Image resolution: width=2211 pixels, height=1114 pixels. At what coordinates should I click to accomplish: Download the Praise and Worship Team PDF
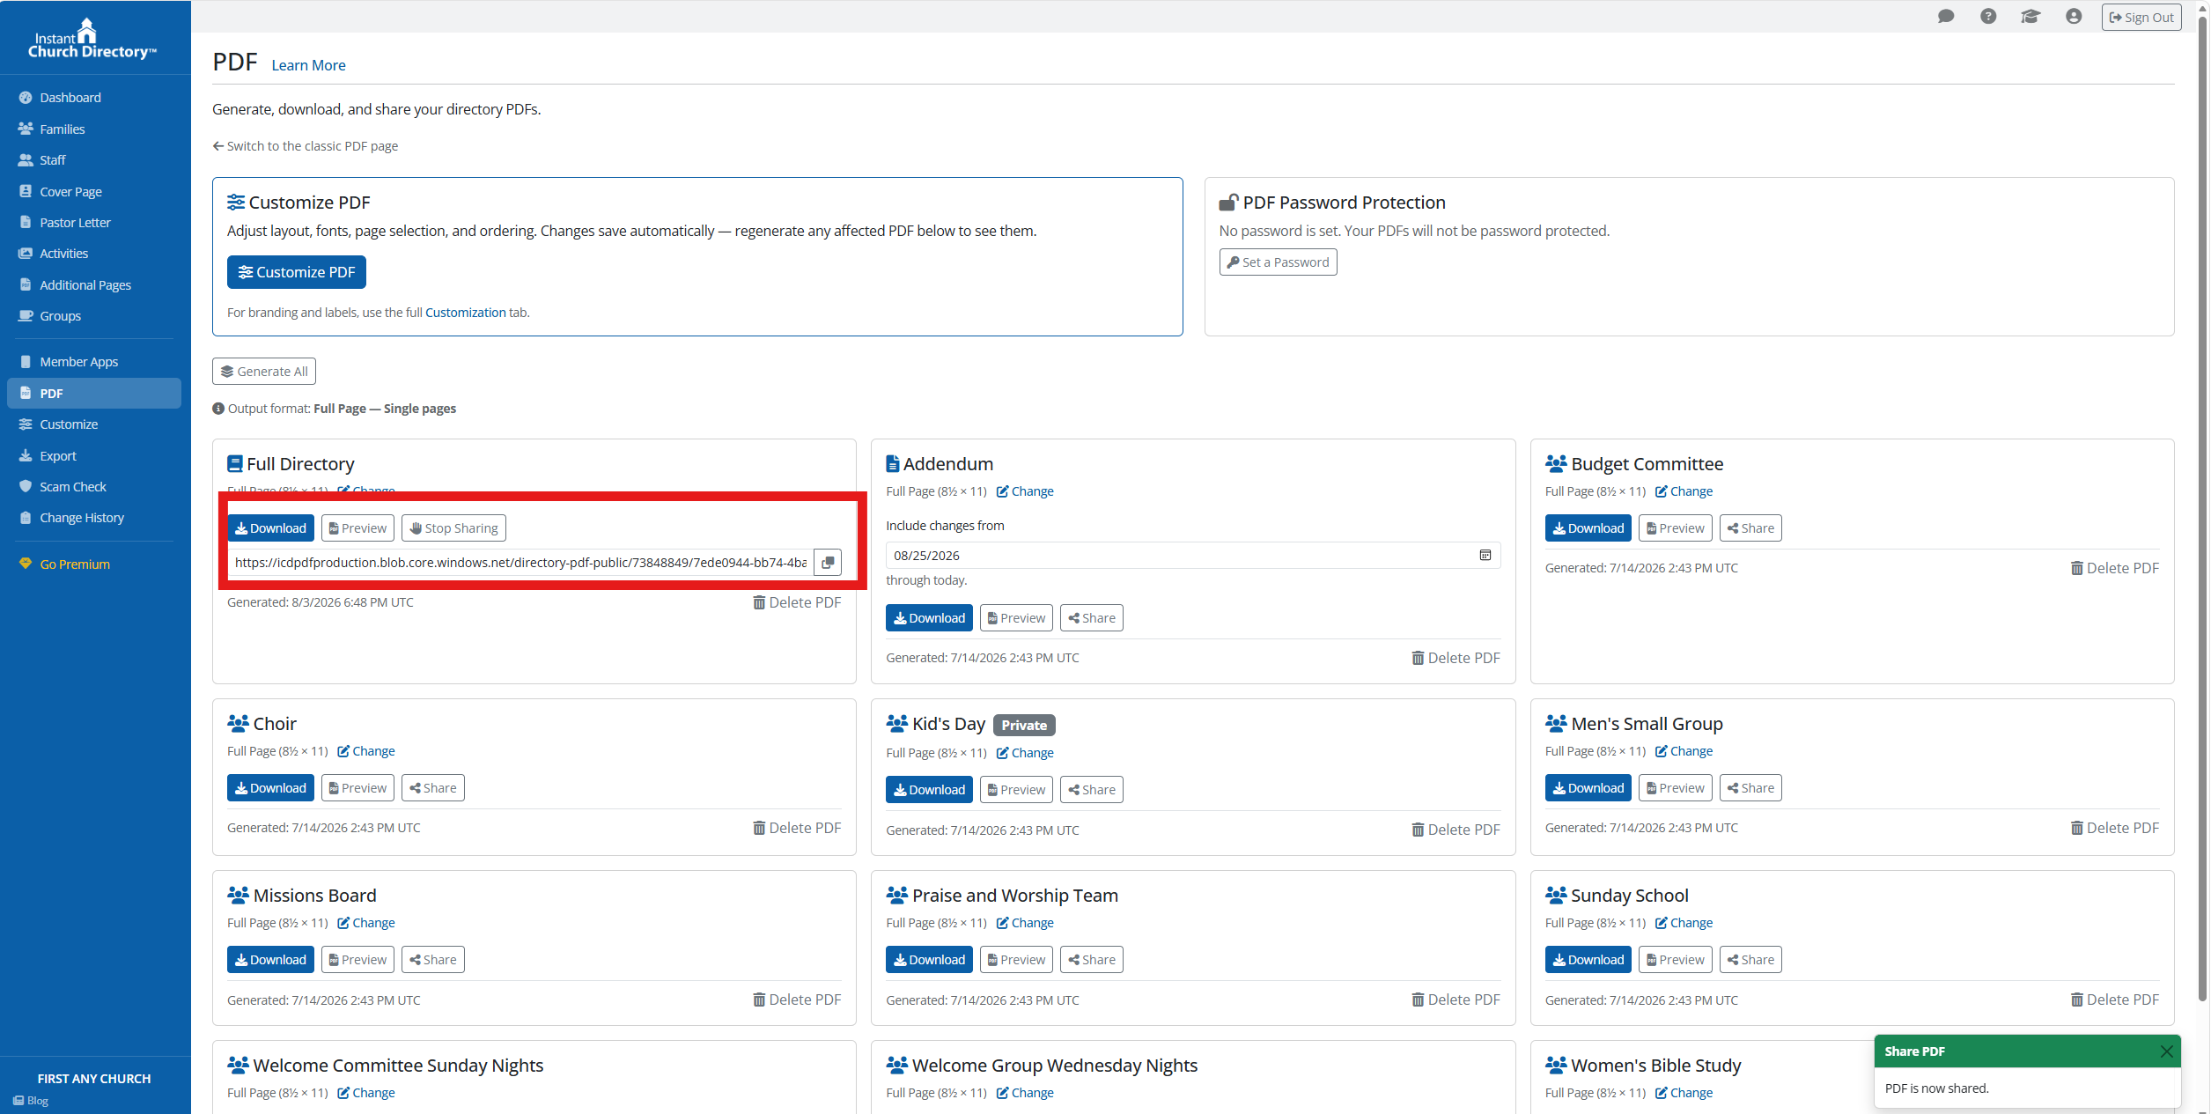(x=929, y=960)
